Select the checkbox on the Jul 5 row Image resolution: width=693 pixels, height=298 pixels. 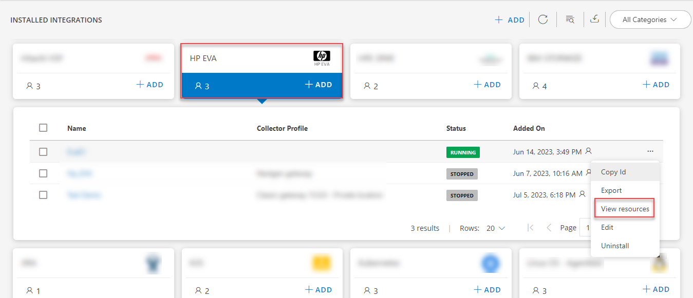point(43,195)
